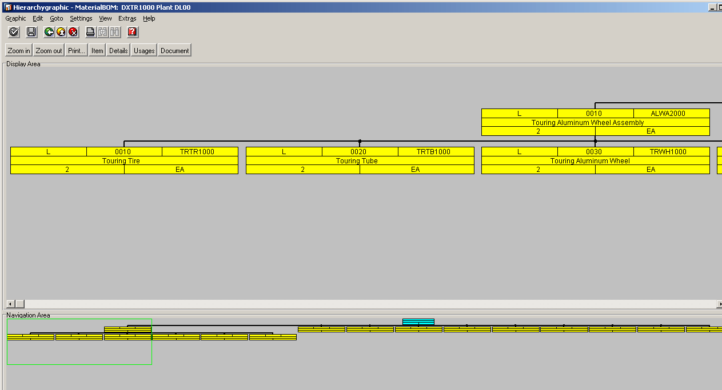Click the Save diskette icon
Viewport: 722px width, 390px height.
tap(31, 32)
